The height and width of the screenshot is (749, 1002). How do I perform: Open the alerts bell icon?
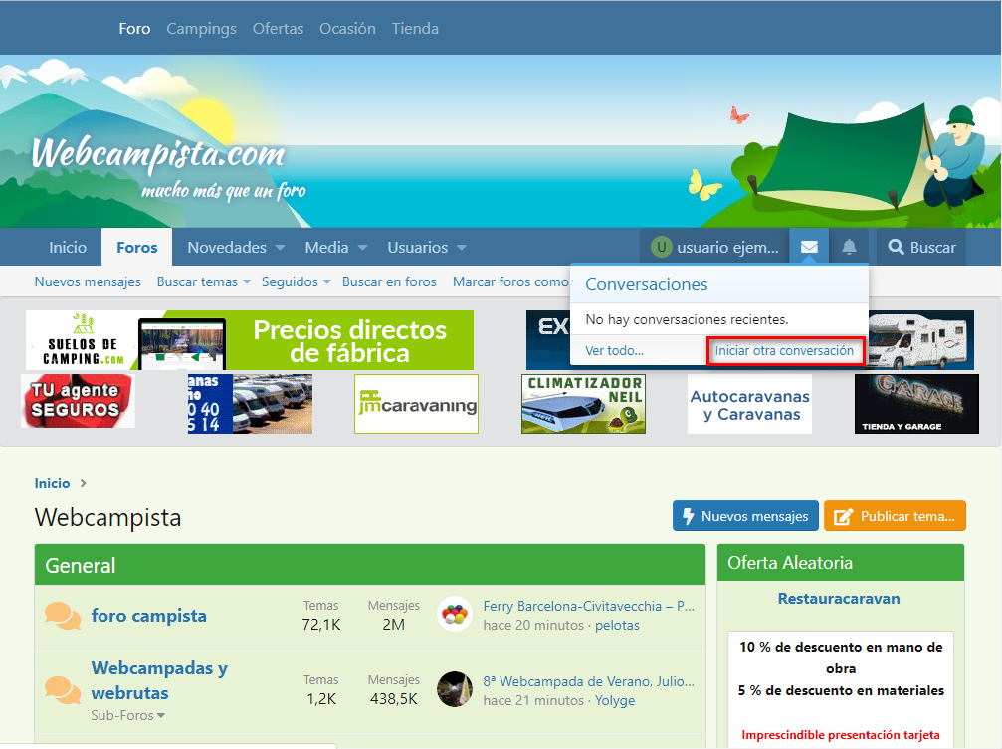pyautogui.click(x=849, y=247)
